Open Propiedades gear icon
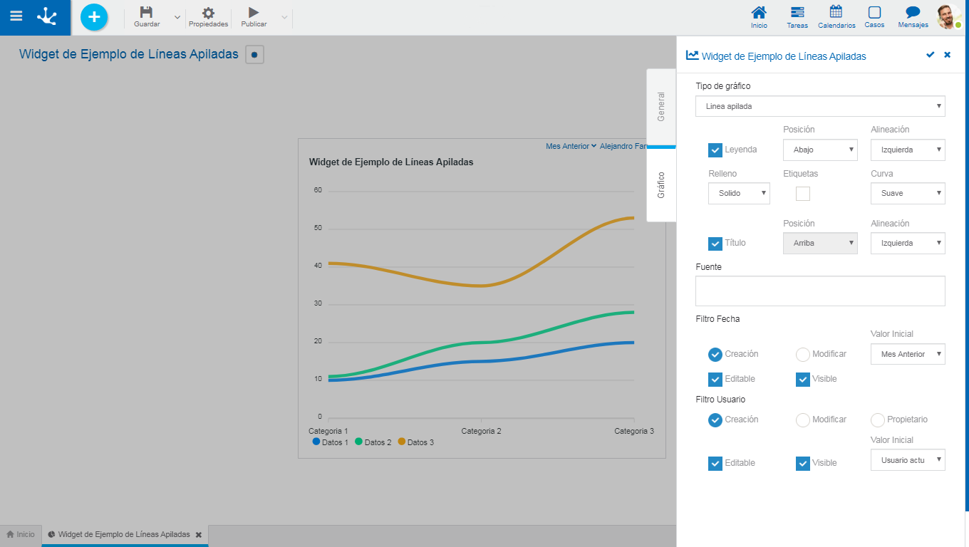Viewport: 969px width, 547px height. [208, 13]
